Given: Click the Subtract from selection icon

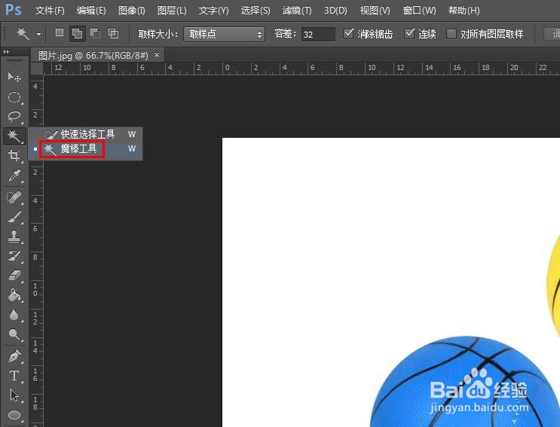Looking at the screenshot, I should click(95, 34).
